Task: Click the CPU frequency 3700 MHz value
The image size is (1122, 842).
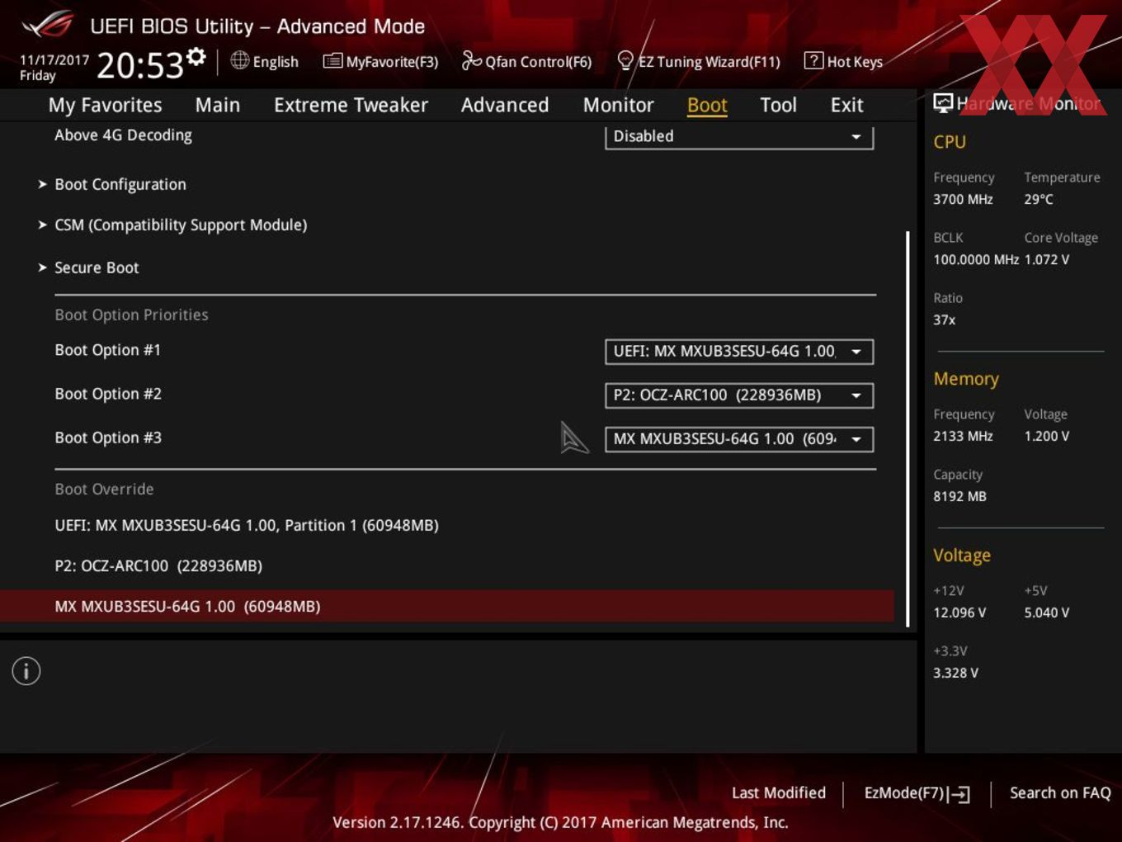Action: (963, 199)
